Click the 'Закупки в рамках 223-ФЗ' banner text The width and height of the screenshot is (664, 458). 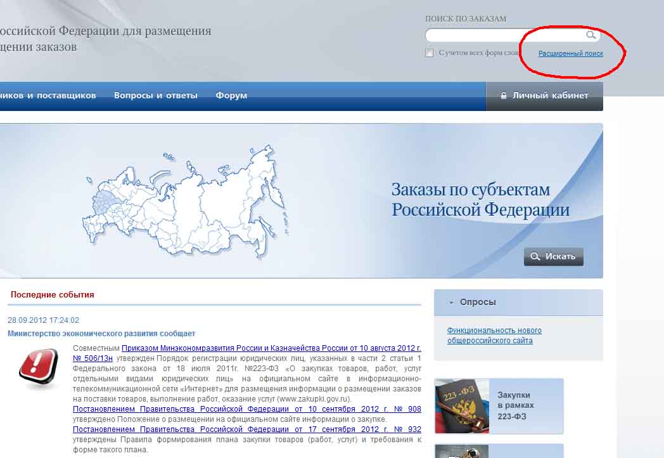515,405
